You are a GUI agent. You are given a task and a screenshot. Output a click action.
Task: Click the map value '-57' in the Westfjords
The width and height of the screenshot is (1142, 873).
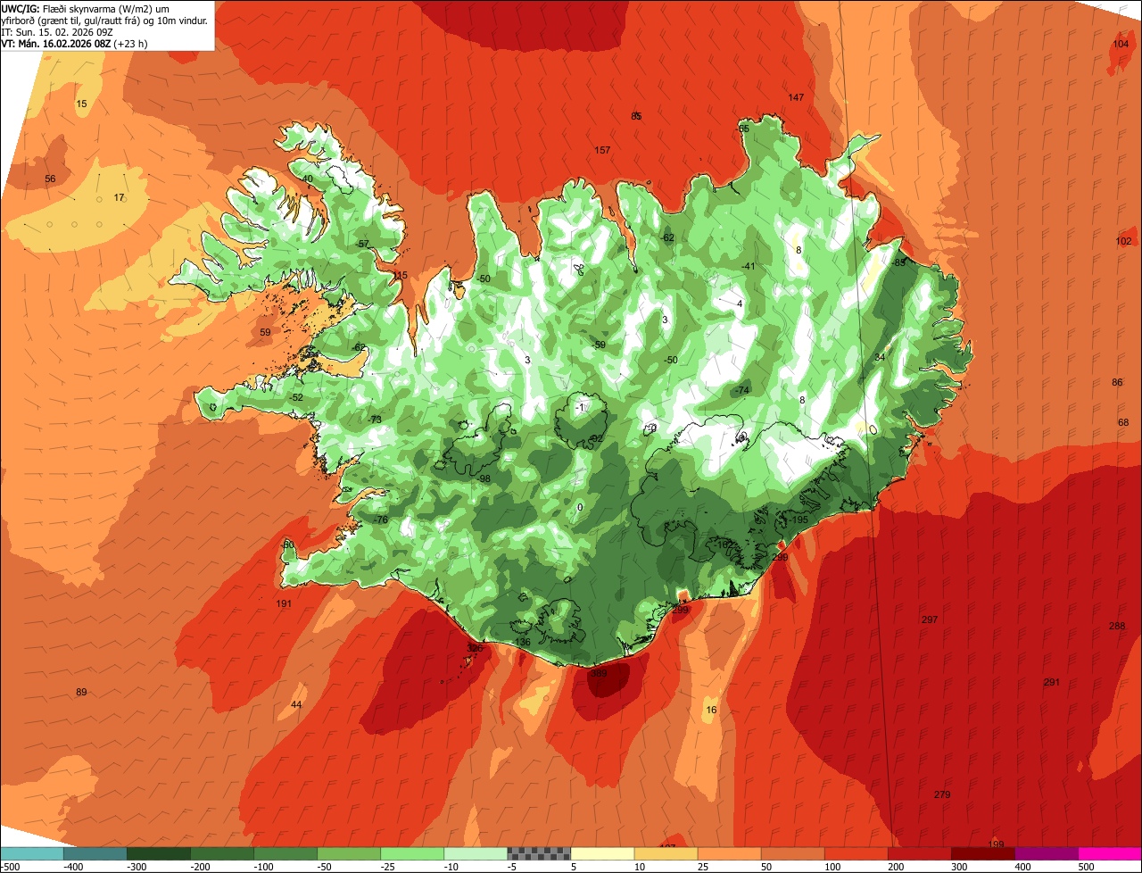[x=361, y=244]
